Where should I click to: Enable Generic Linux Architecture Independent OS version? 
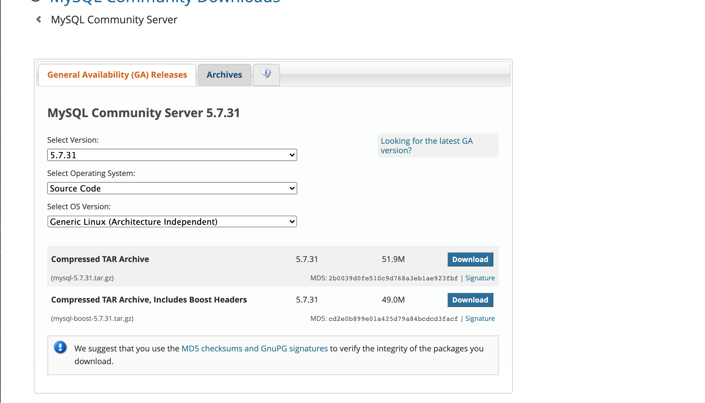[172, 221]
